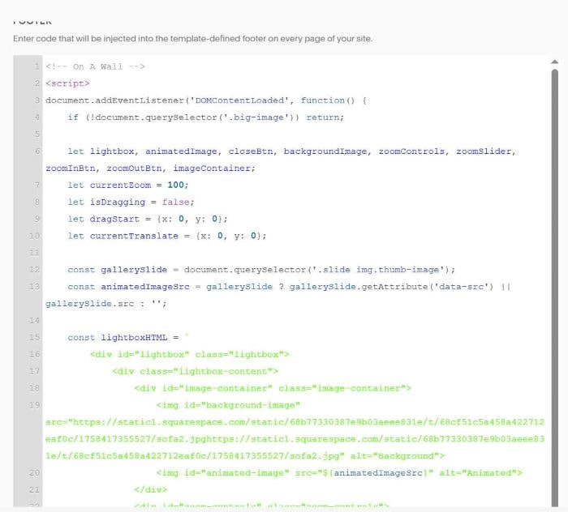Click 'gallerySlide.src' wrapped line

106,304
